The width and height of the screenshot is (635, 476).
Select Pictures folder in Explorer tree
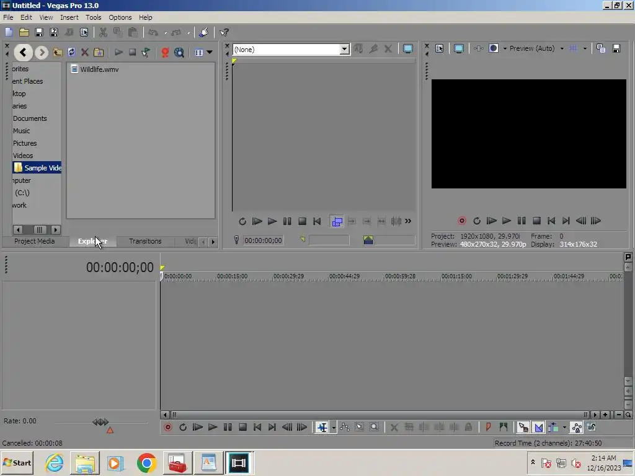pyautogui.click(x=24, y=143)
